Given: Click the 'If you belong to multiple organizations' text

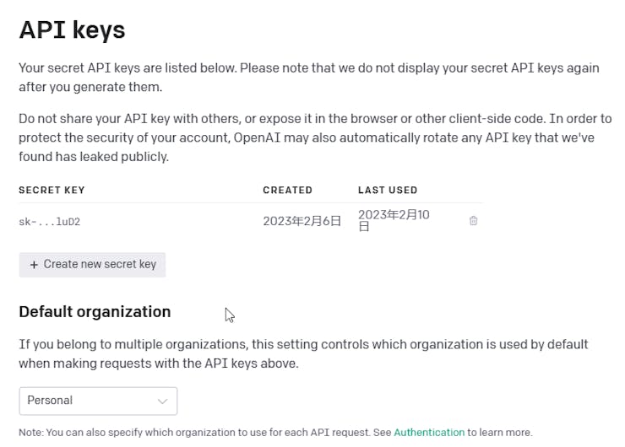Looking at the screenshot, I should pyautogui.click(x=303, y=354).
